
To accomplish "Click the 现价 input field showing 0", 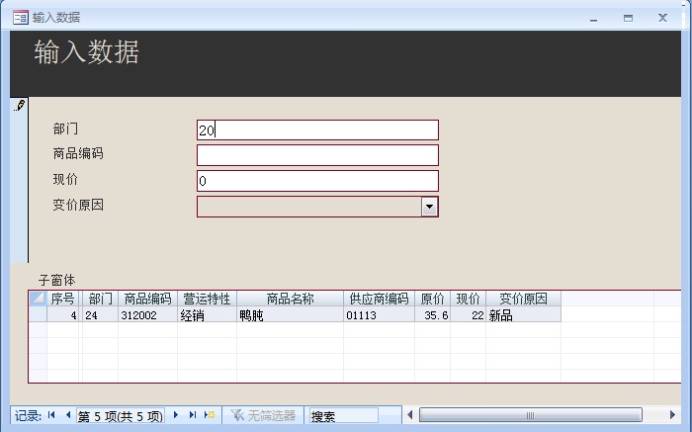I will click(317, 181).
